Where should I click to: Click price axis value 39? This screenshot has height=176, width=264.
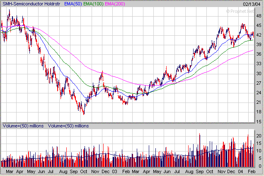[x=259, y=44]
